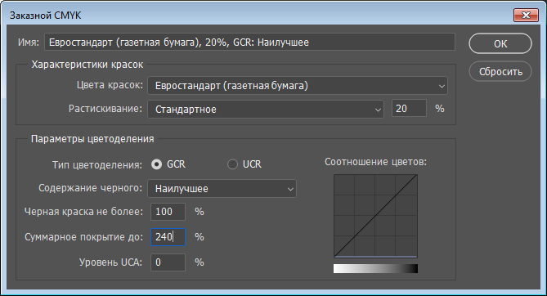Click the Уровень UCA field
Viewport: 547px width, 296px height.
[168, 262]
